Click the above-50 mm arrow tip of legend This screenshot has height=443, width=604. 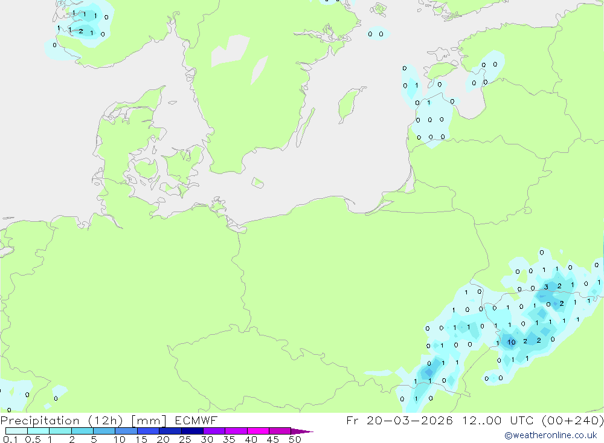pos(301,432)
